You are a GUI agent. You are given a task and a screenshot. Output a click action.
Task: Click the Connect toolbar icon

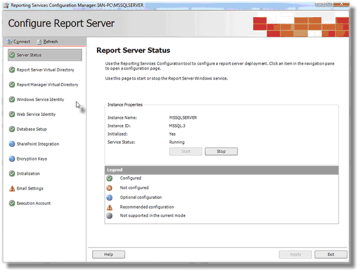[x=10, y=42]
